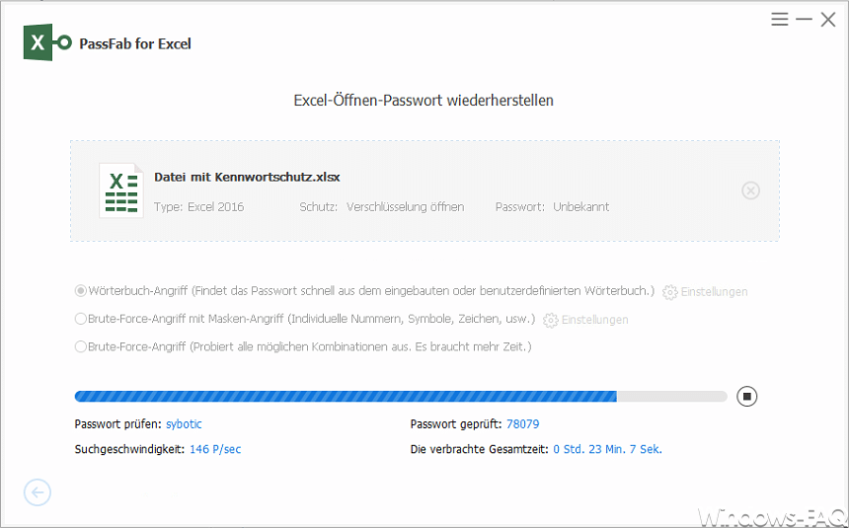This screenshot has width=849, height=528.
Task: Click the current password value sybotic
Action: coord(184,424)
